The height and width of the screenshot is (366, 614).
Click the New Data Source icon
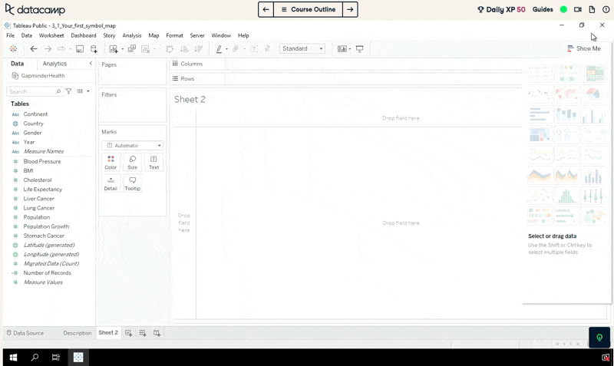94,49
